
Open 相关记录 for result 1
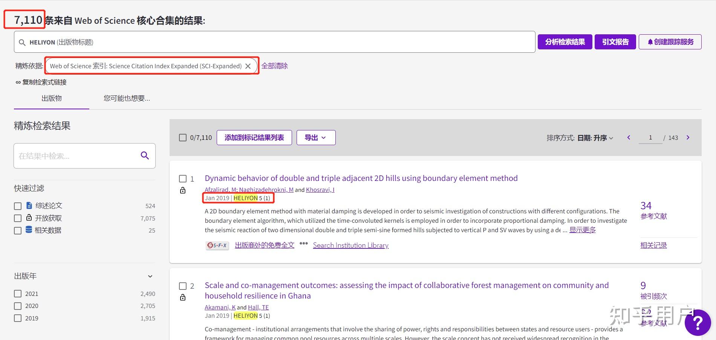pos(653,245)
